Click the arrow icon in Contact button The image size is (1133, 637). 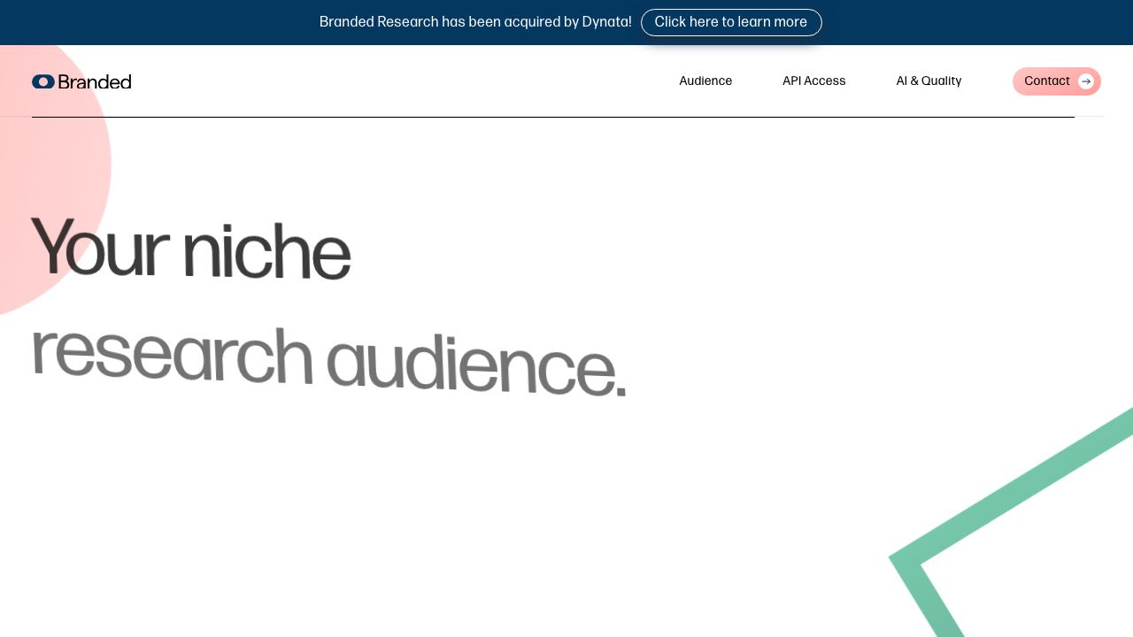click(x=1086, y=81)
